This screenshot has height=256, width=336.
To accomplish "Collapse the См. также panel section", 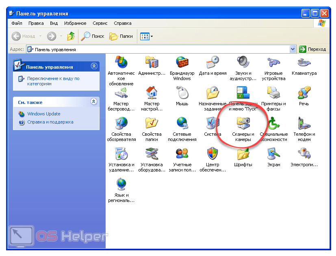I will pos(94,102).
